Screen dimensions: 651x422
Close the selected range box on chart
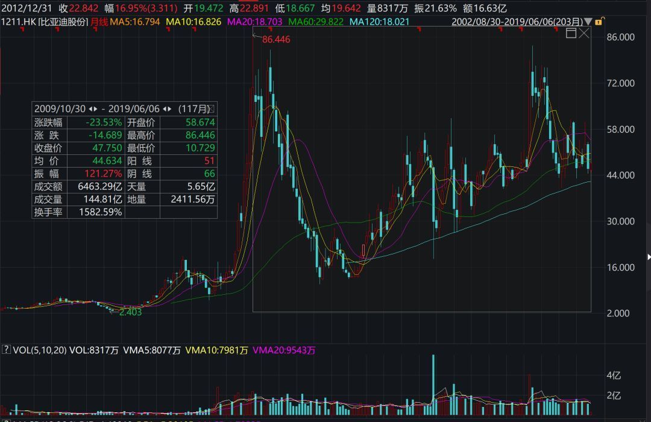coord(584,33)
